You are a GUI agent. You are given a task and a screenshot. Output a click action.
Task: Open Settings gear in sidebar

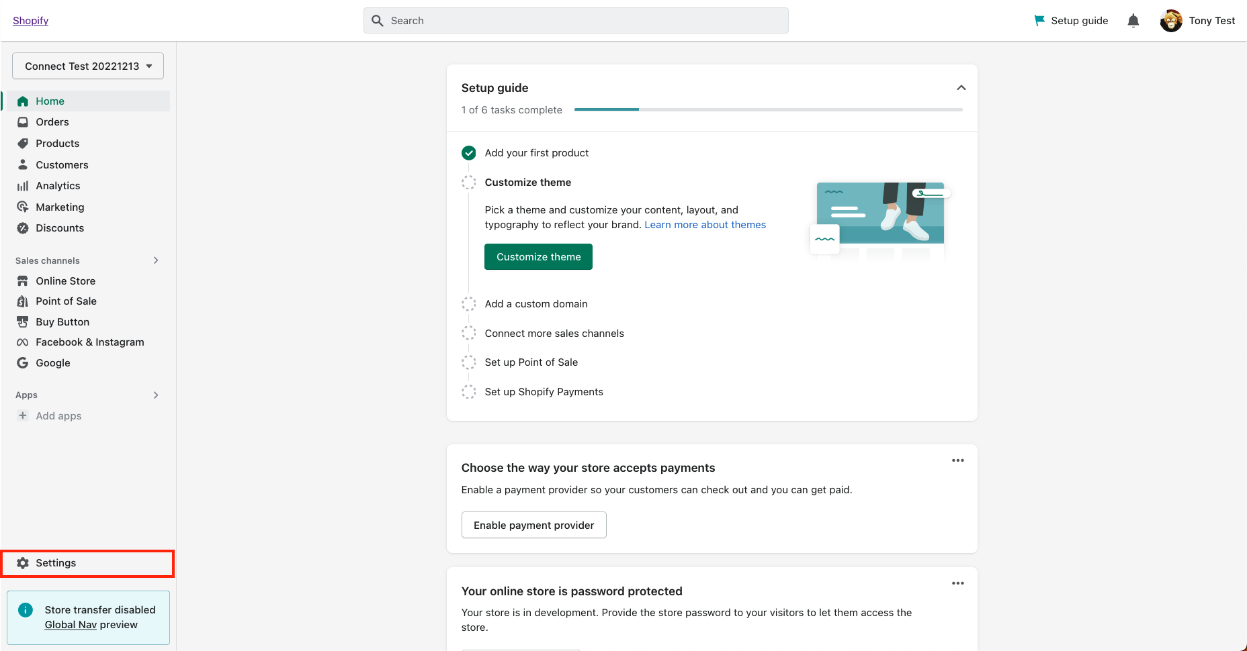click(23, 563)
